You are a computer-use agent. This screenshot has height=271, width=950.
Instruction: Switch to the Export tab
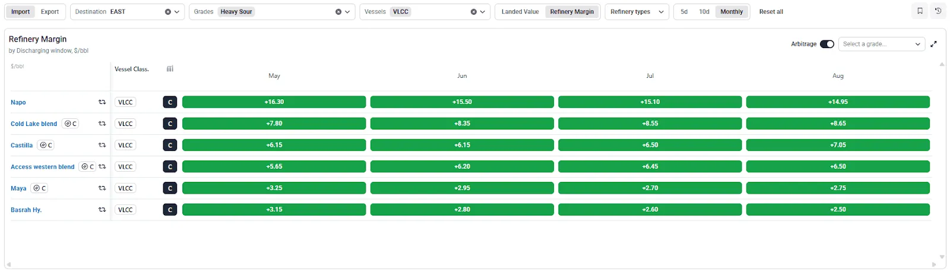(50, 12)
